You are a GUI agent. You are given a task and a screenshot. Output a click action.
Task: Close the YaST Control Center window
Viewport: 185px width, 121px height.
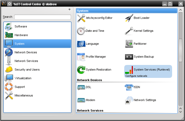181,4
